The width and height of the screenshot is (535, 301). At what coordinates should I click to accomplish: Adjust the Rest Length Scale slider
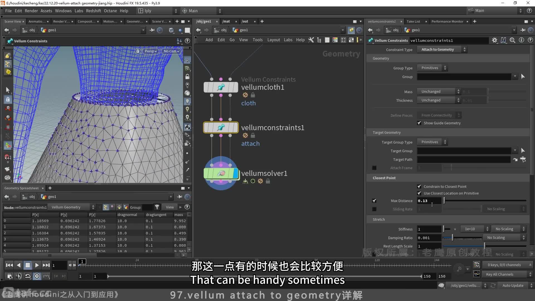pyautogui.click(x=485, y=246)
